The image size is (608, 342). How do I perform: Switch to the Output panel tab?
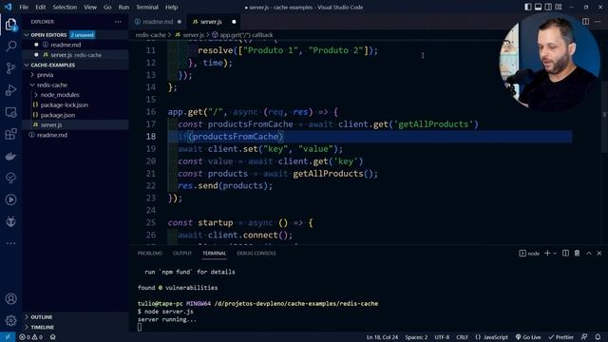click(x=182, y=254)
